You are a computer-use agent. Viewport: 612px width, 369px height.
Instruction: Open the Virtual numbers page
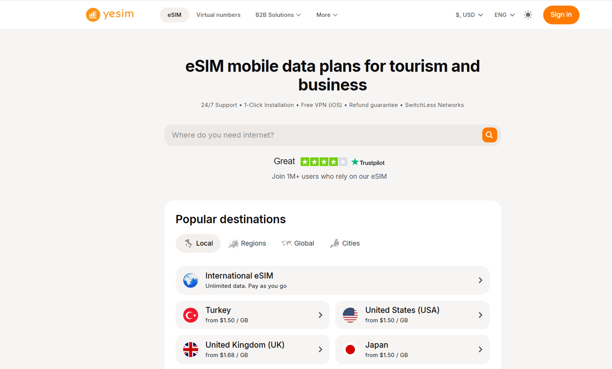pos(218,15)
